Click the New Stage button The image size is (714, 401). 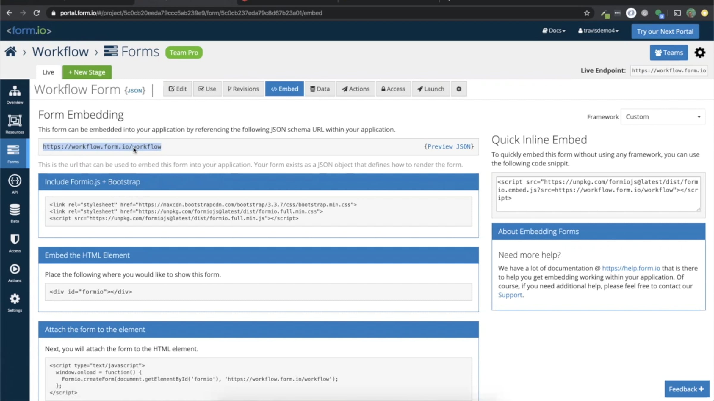click(x=87, y=72)
